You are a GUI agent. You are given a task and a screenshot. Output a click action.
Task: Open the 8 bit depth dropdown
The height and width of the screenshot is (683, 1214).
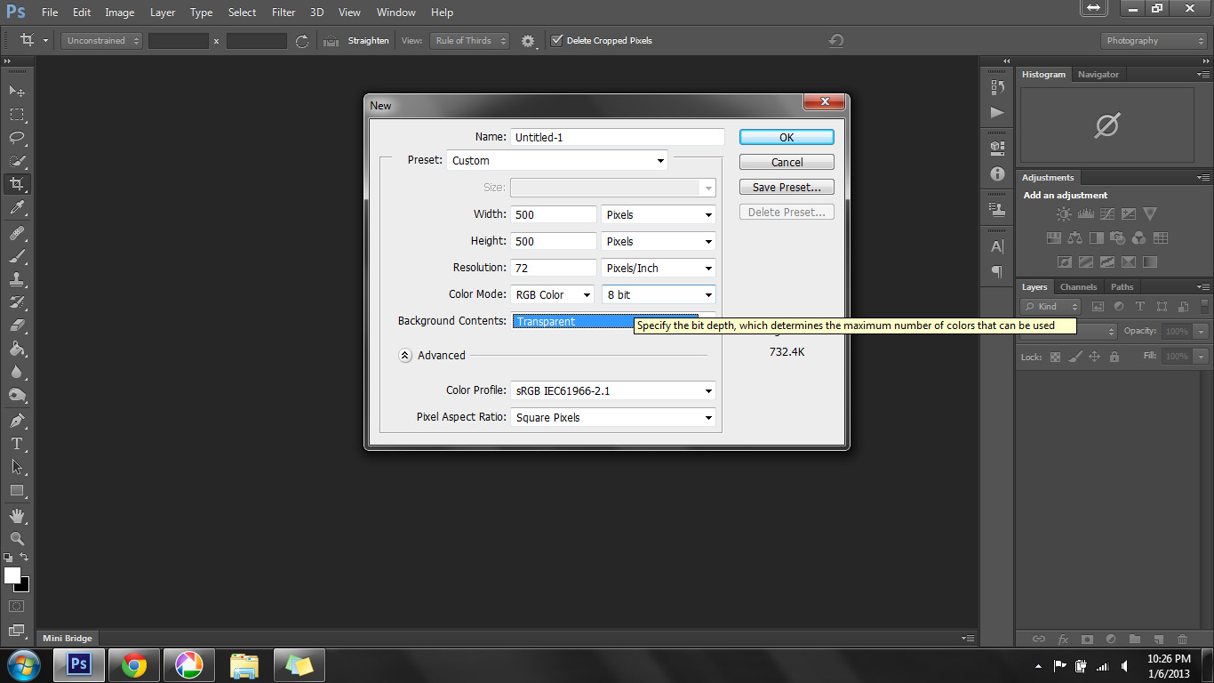point(659,294)
